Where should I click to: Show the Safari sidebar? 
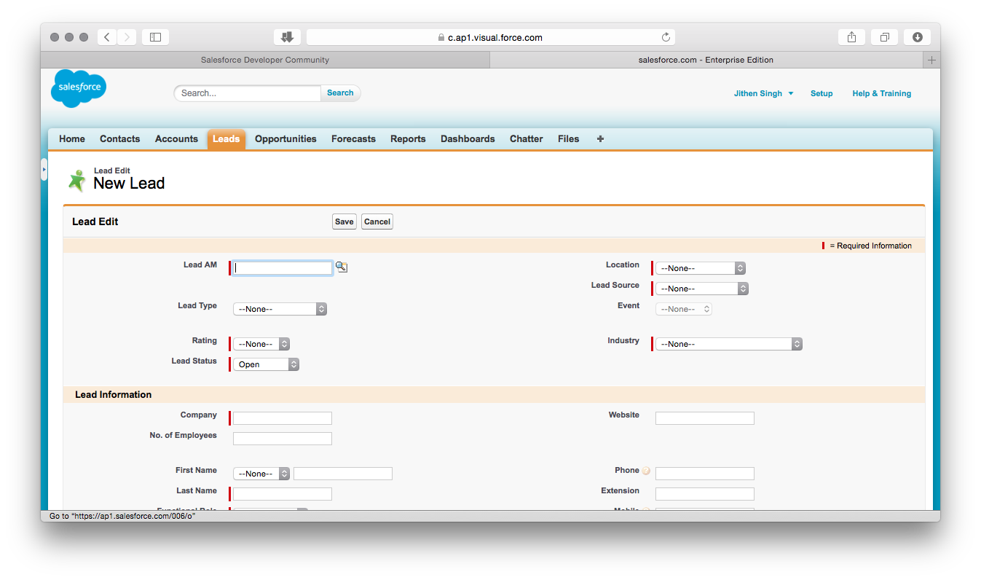(155, 37)
